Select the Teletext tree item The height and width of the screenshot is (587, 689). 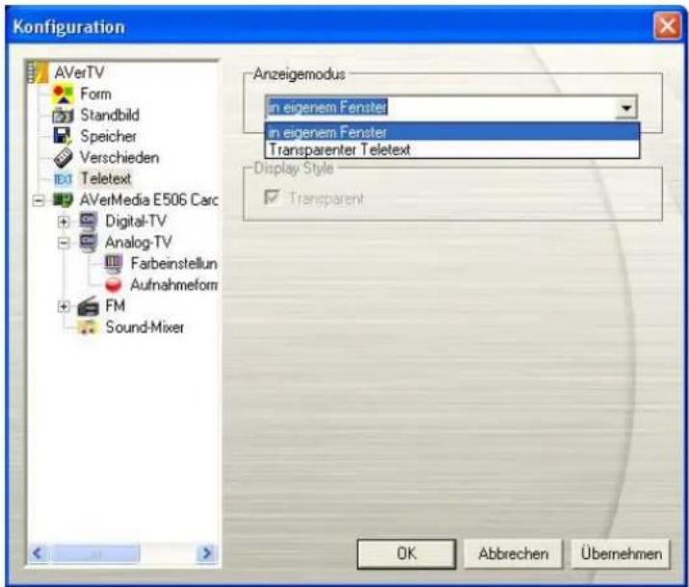[x=106, y=179]
